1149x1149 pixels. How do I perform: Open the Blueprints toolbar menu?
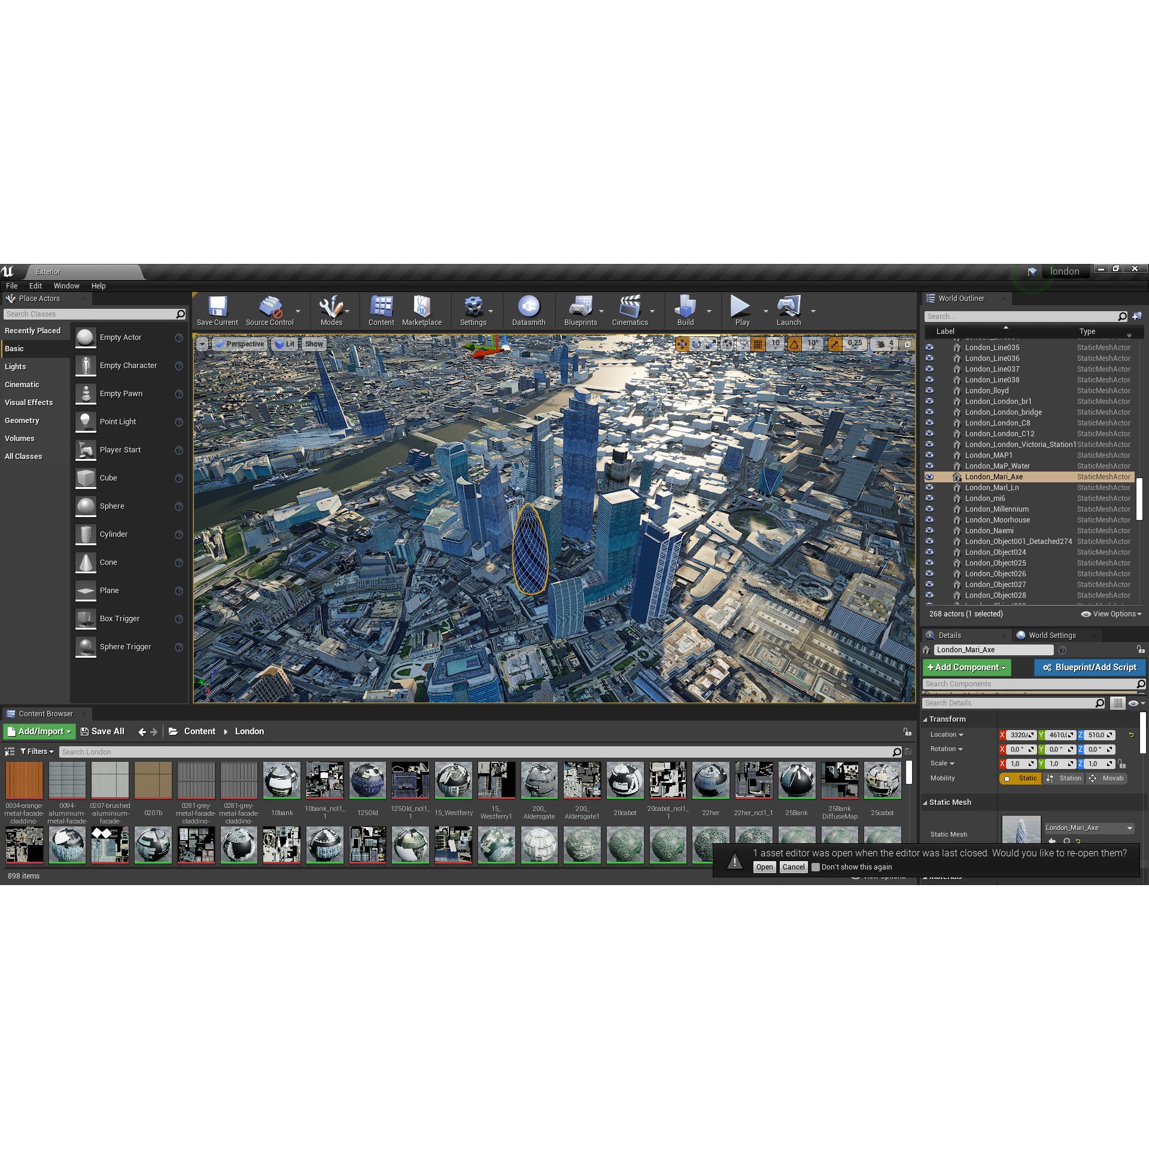pos(580,310)
